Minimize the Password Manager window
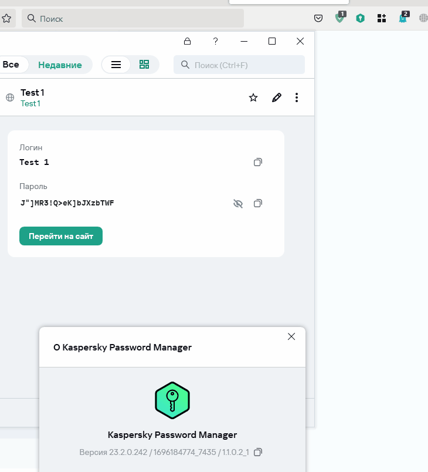 pyautogui.click(x=244, y=41)
